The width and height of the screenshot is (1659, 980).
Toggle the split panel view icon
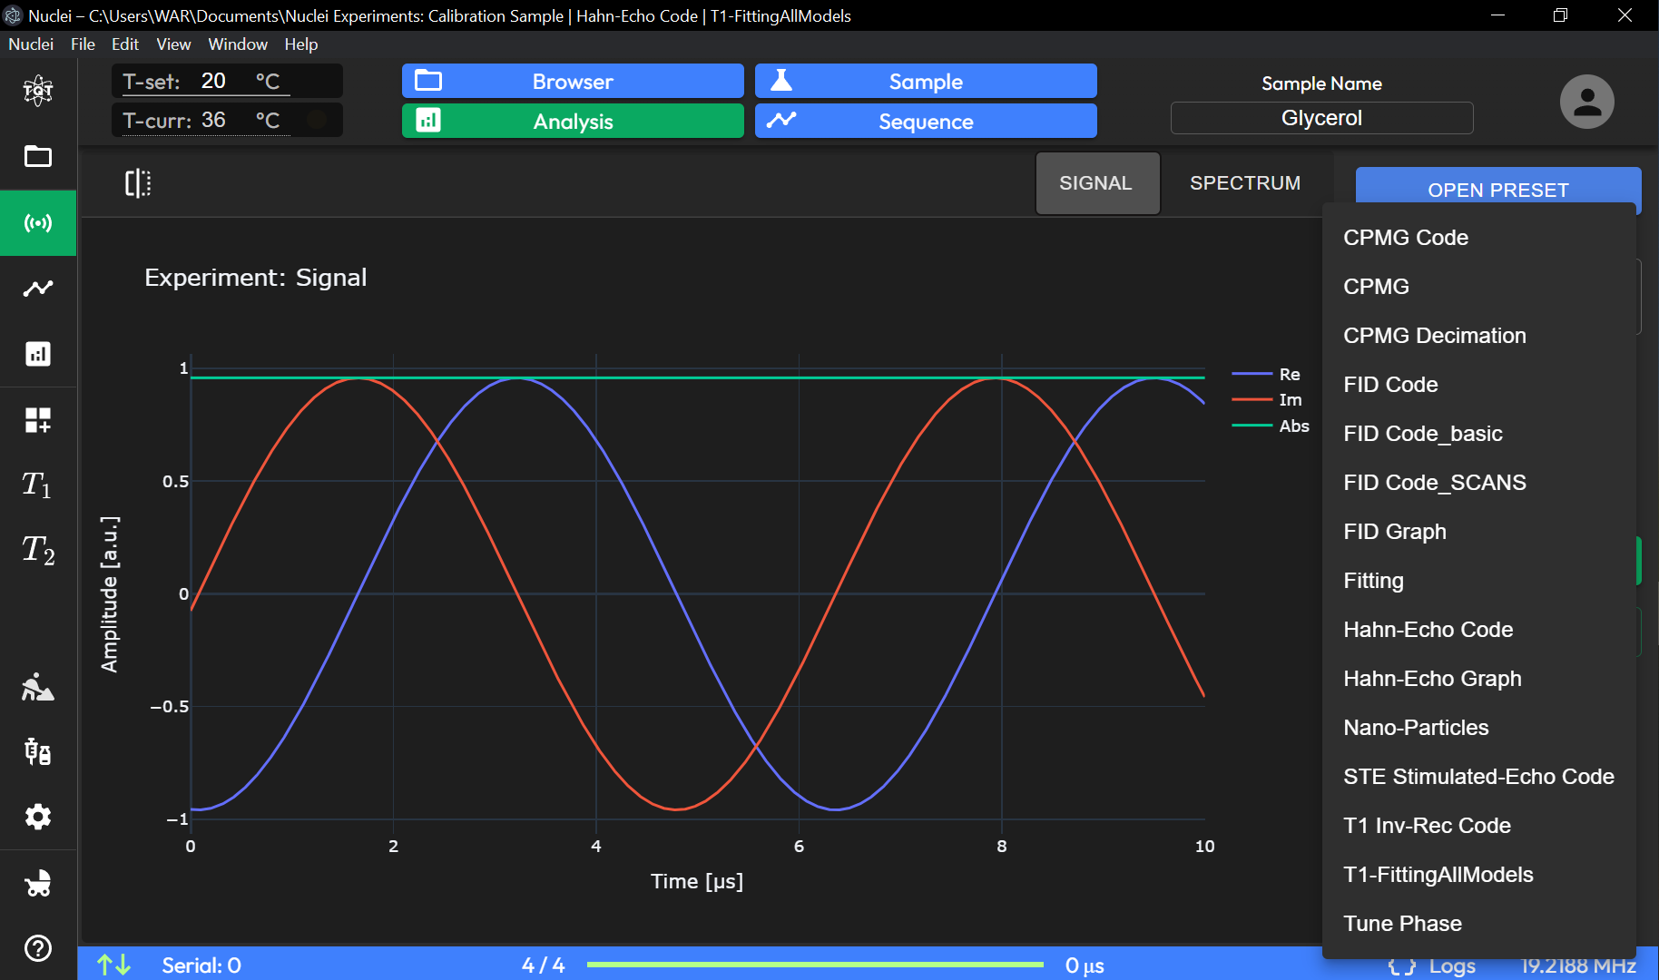coord(138,183)
